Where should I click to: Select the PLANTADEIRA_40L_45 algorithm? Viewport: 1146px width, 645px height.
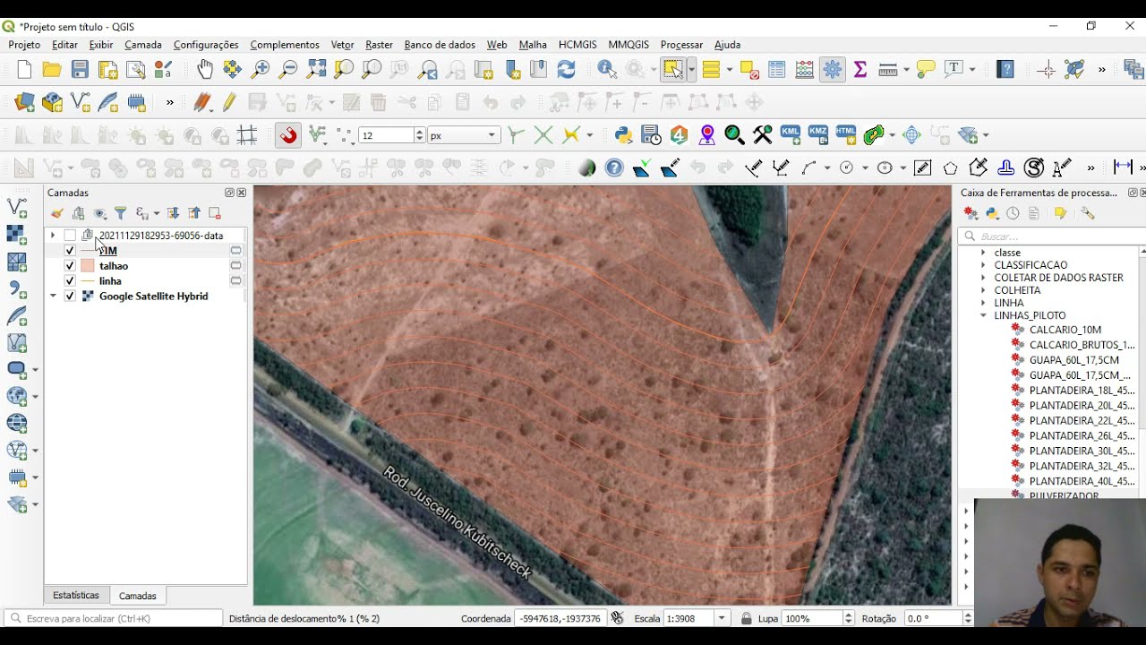tap(1082, 481)
